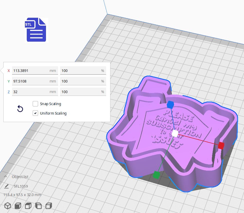Collapse the Object list panel

coord(5,177)
